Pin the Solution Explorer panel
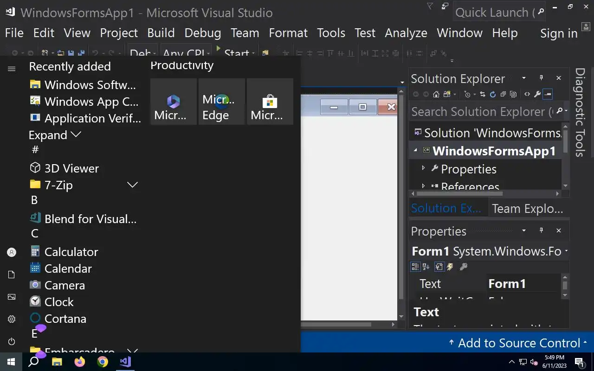The height and width of the screenshot is (371, 594). pos(541,78)
